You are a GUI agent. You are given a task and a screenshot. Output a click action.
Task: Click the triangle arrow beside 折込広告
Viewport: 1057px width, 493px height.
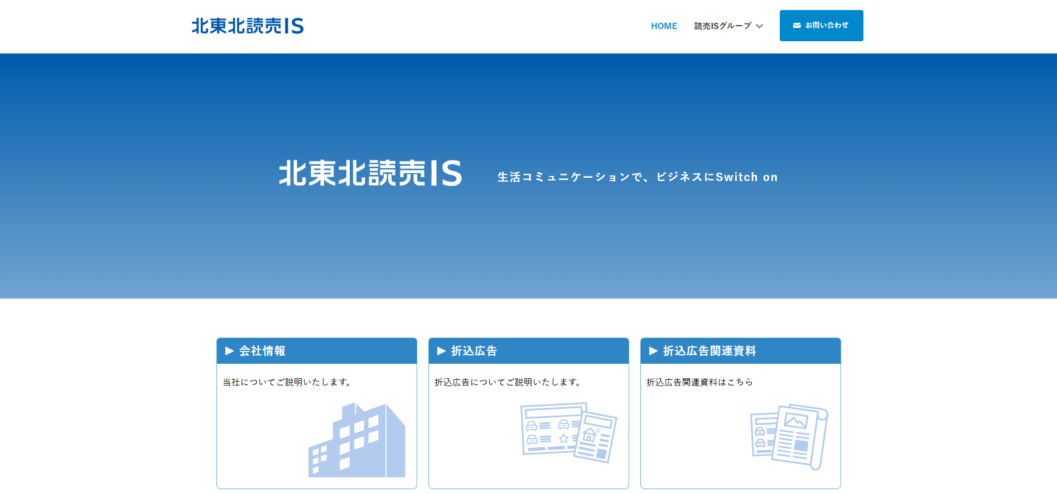point(441,351)
